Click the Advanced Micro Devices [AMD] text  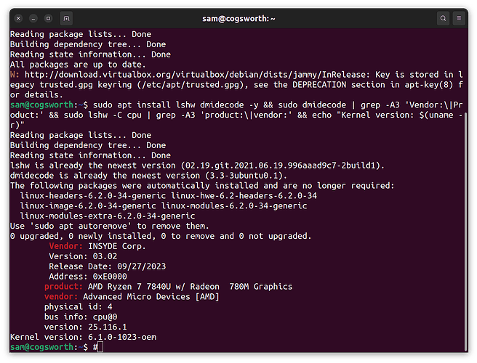pos(151,297)
